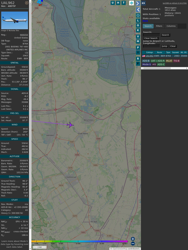
Task: Click the ACCURACY section header
Action: coord(14,218)
